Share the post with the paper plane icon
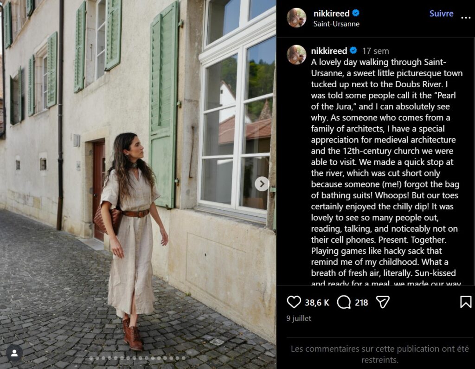This screenshot has width=475, height=369. 383,302
